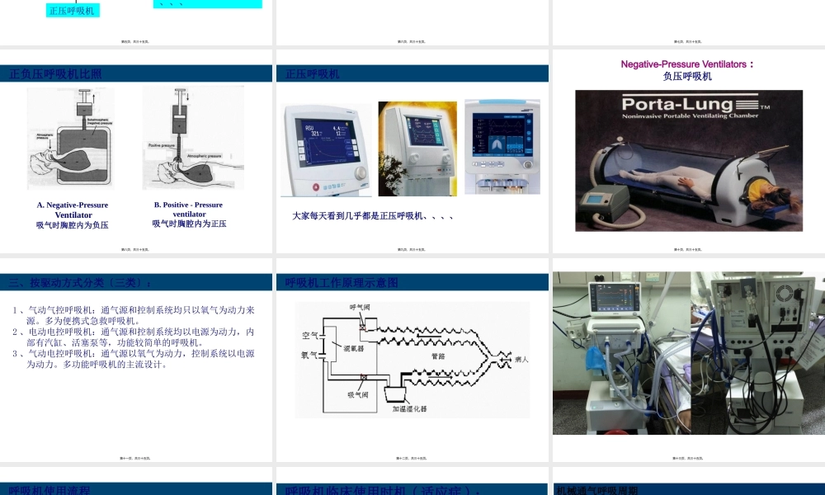
Task: Select the cyan 正压呼吸机 highlighted text box
Action: pyautogui.click(x=73, y=10)
